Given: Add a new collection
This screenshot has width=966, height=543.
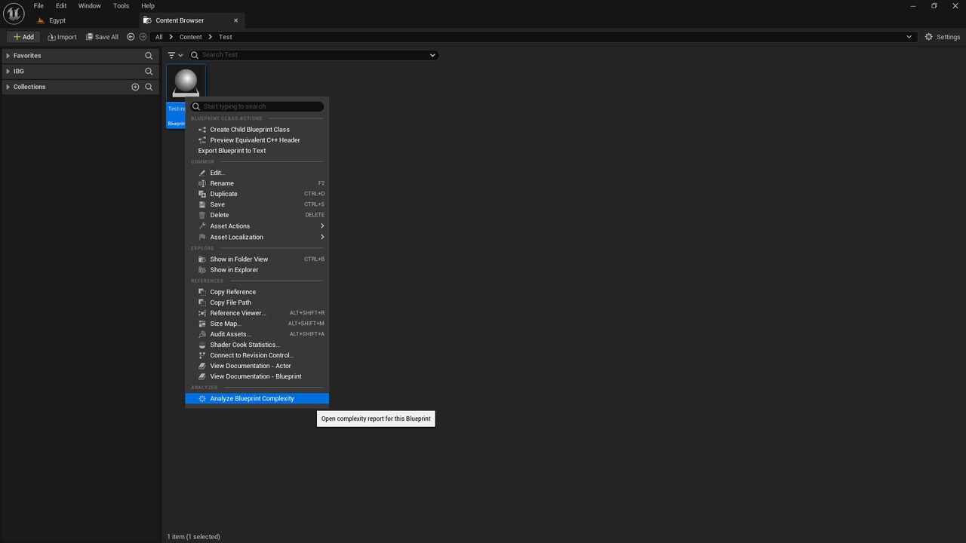Looking at the screenshot, I should [x=135, y=87].
